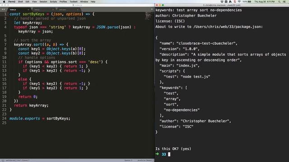Close the index.js tab
The width and height of the screenshot is (289, 162).
point(28,9)
